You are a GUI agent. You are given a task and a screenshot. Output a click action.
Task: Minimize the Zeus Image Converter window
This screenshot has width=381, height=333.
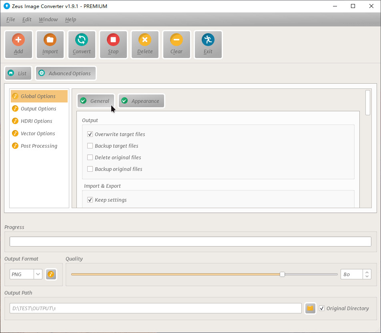pyautogui.click(x=335, y=6)
